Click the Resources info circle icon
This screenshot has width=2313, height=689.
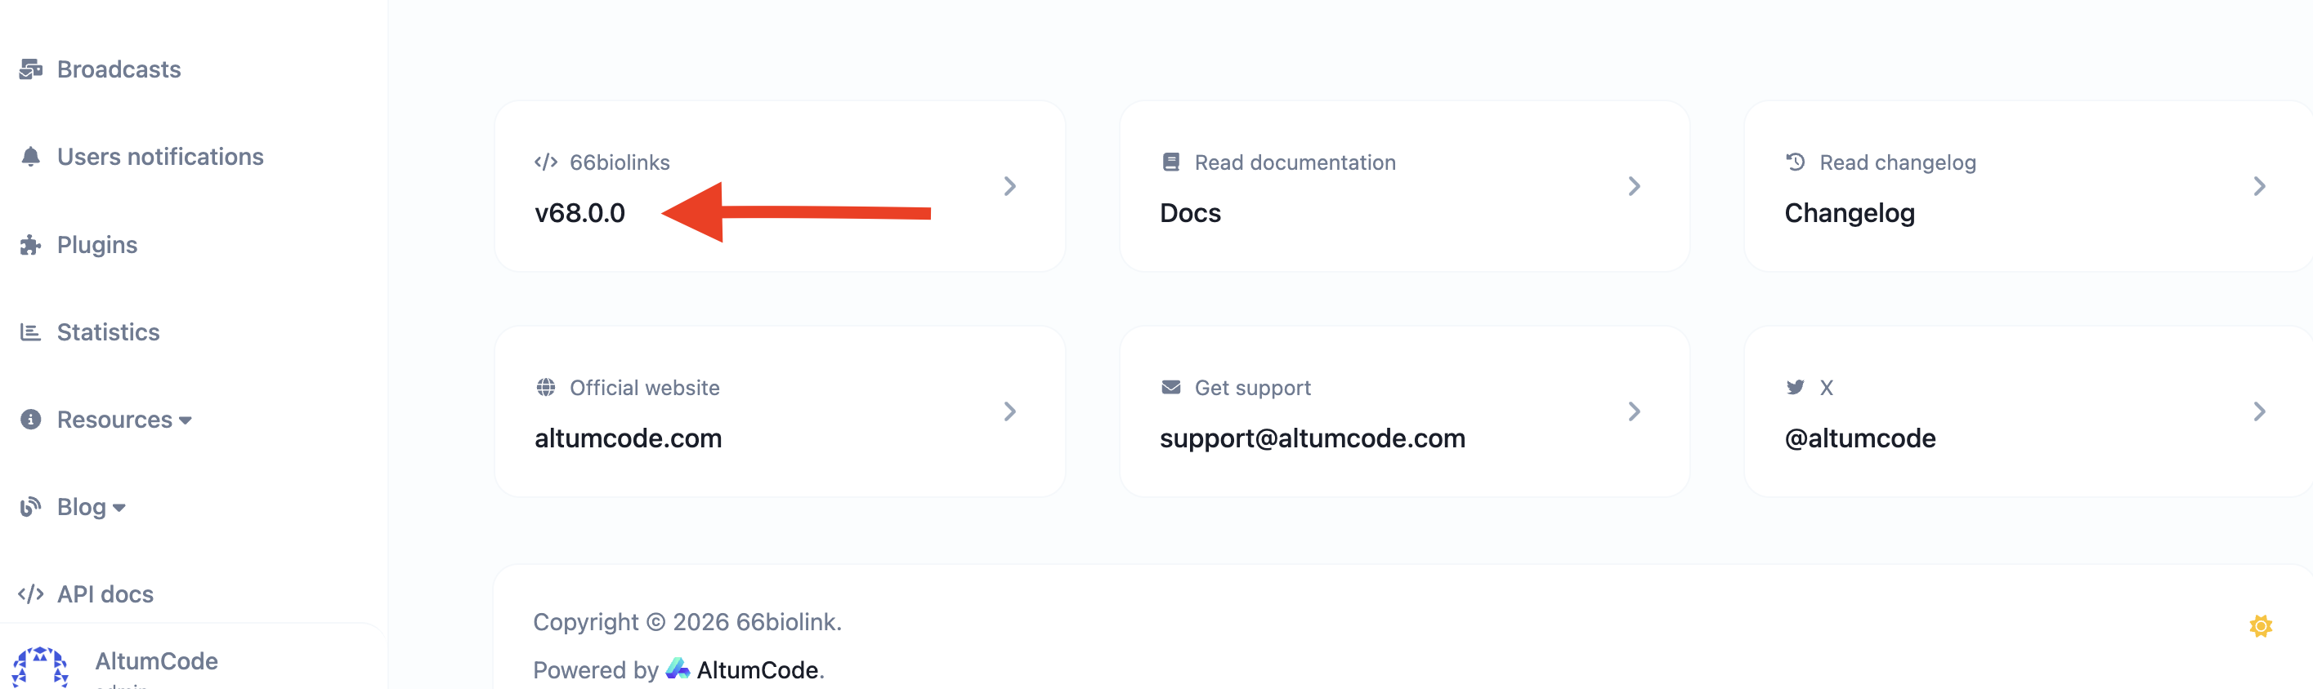(30, 420)
